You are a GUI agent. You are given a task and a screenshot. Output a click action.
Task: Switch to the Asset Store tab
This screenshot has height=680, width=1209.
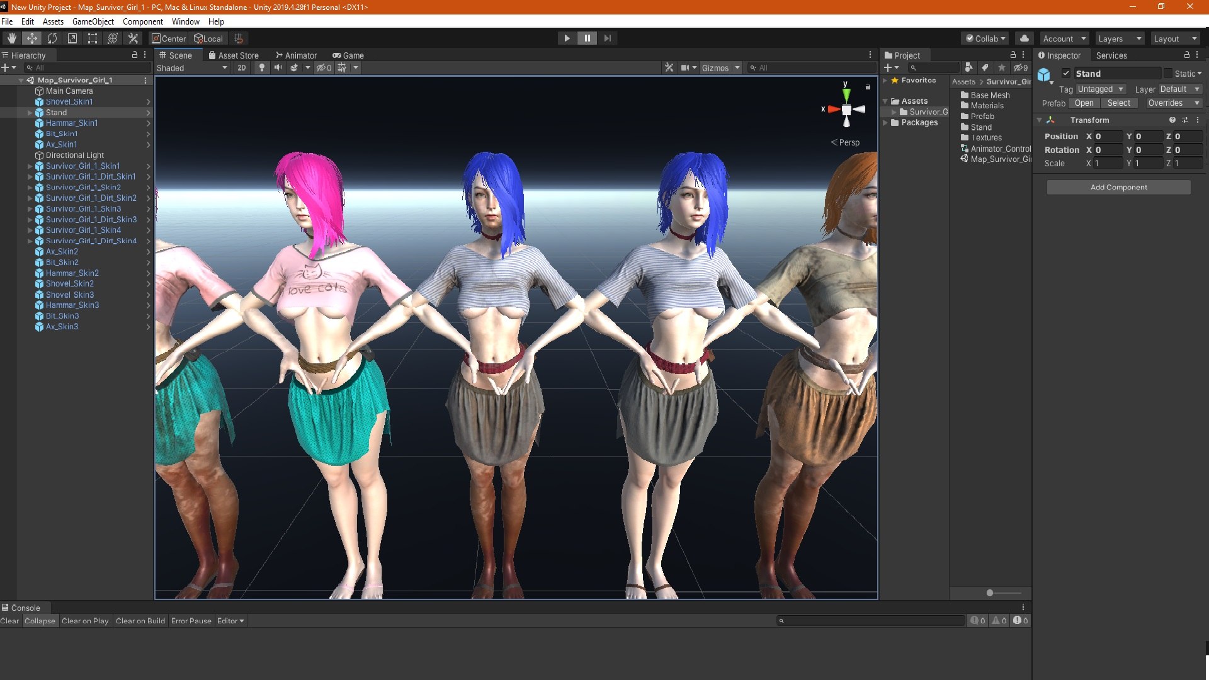coord(234,55)
